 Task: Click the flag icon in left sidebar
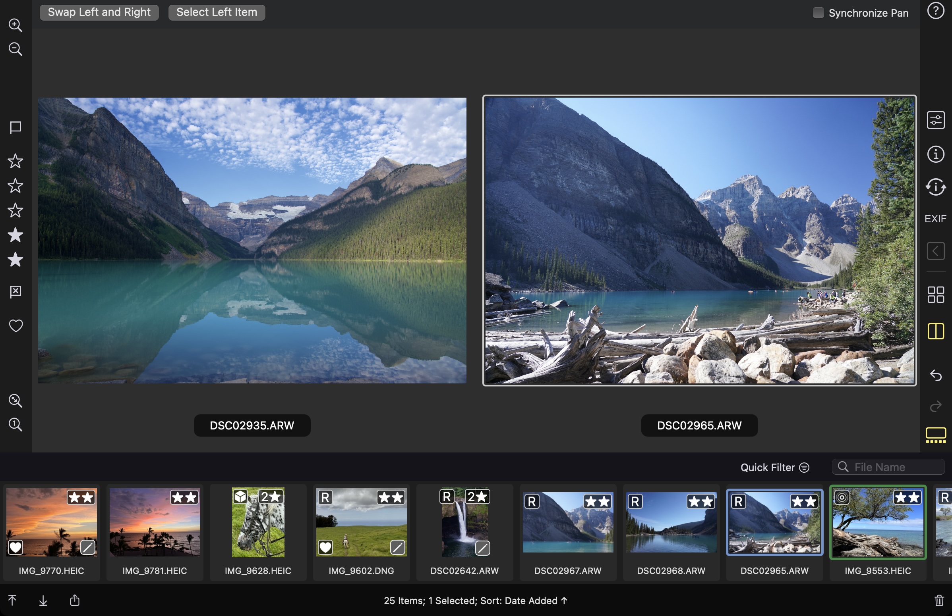[x=15, y=127]
